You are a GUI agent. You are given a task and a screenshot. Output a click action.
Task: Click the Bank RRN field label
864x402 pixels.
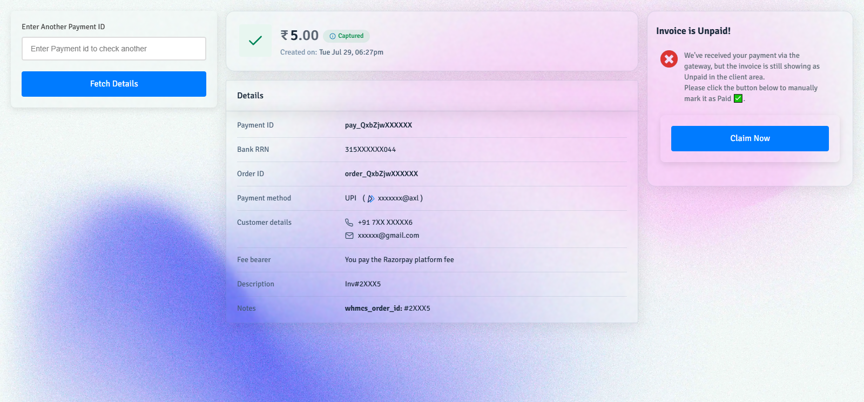coord(253,150)
